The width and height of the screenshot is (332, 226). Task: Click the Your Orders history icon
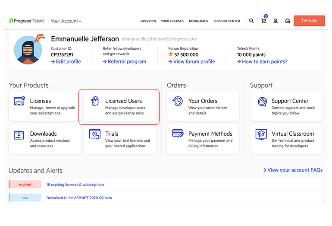pos(178,101)
